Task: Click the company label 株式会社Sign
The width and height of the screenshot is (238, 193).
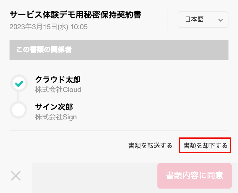Action: tap(56, 117)
